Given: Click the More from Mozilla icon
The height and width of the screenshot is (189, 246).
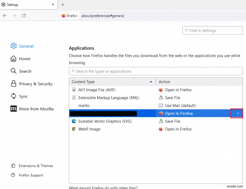Looking at the screenshot, I should (x=14, y=109).
